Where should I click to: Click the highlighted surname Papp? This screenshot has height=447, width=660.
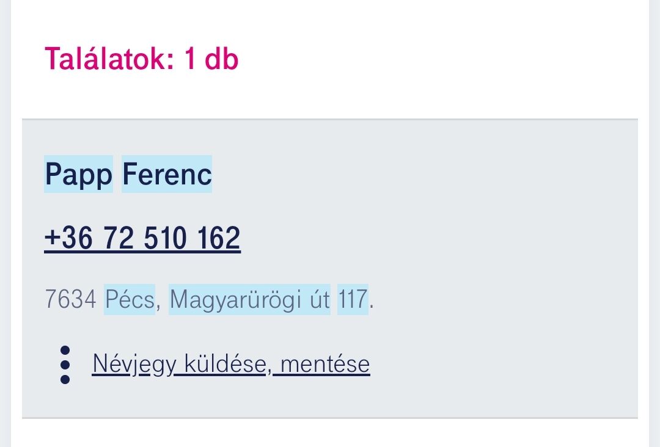[x=78, y=174]
